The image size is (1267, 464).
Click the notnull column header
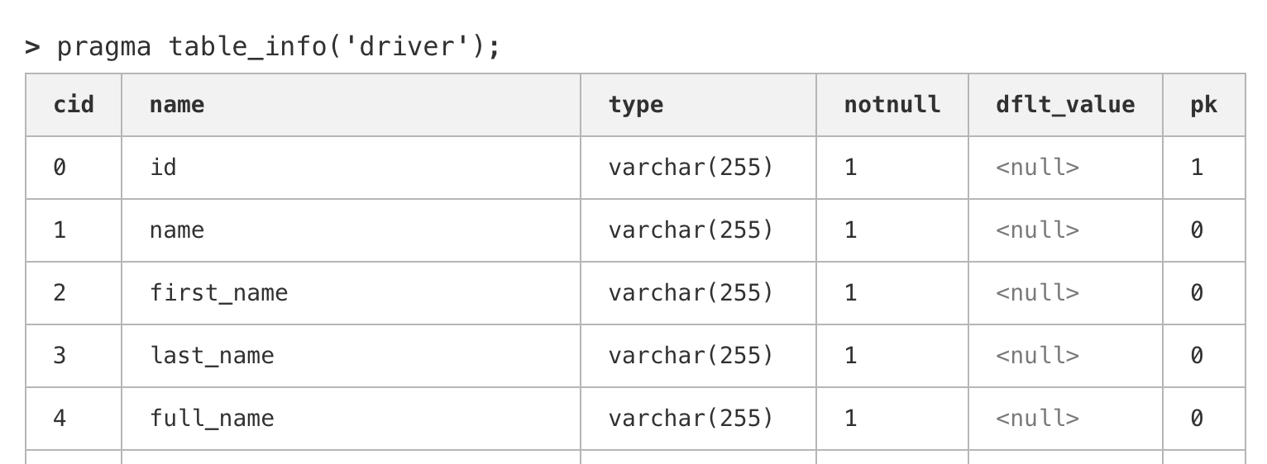coord(892,105)
